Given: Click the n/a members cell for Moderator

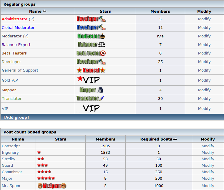Looking at the screenshot, I should [x=160, y=36].
